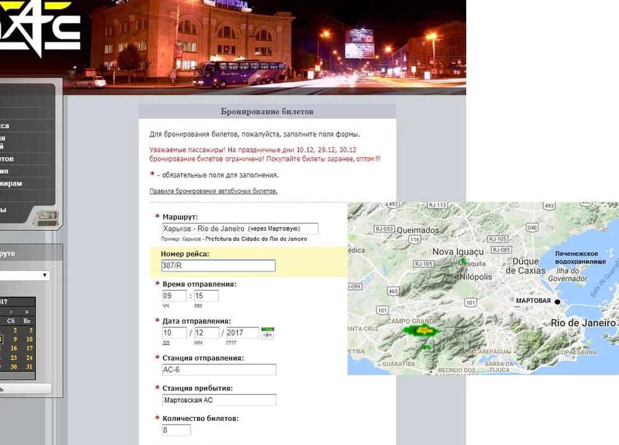Select date 30 in the sidebar calendar
The width and height of the screenshot is (619, 445).
coord(14,367)
